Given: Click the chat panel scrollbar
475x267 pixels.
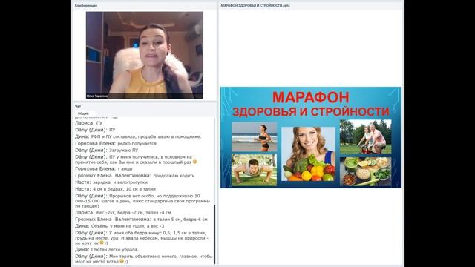Looking at the screenshot, I should (x=214, y=234).
